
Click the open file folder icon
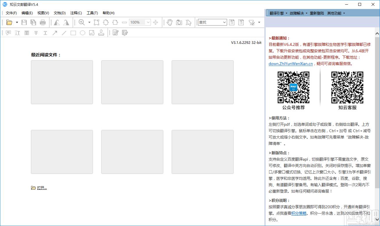tap(9, 22)
